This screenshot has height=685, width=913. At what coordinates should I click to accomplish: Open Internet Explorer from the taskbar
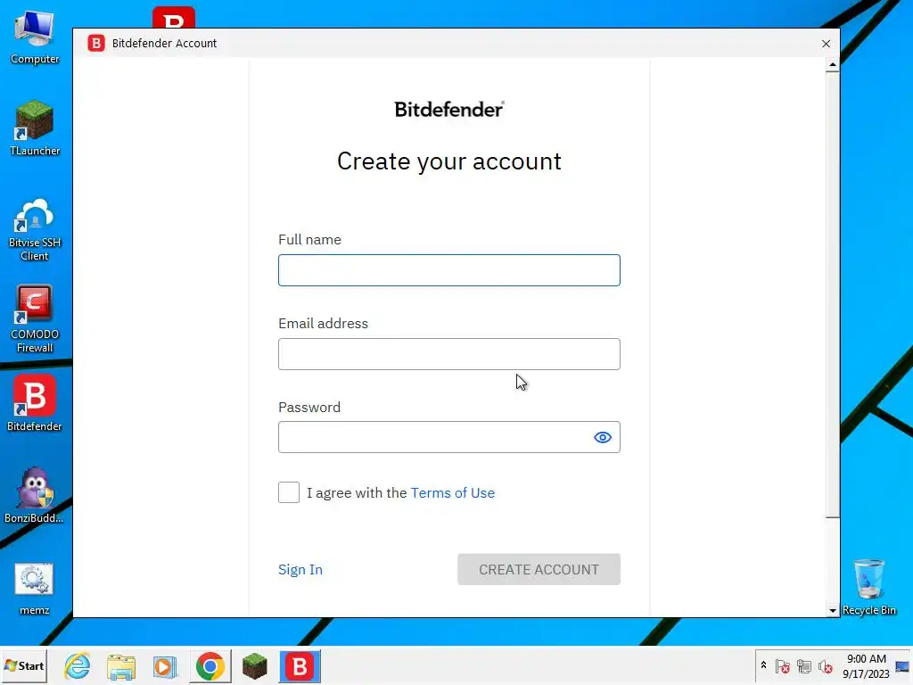coord(78,665)
